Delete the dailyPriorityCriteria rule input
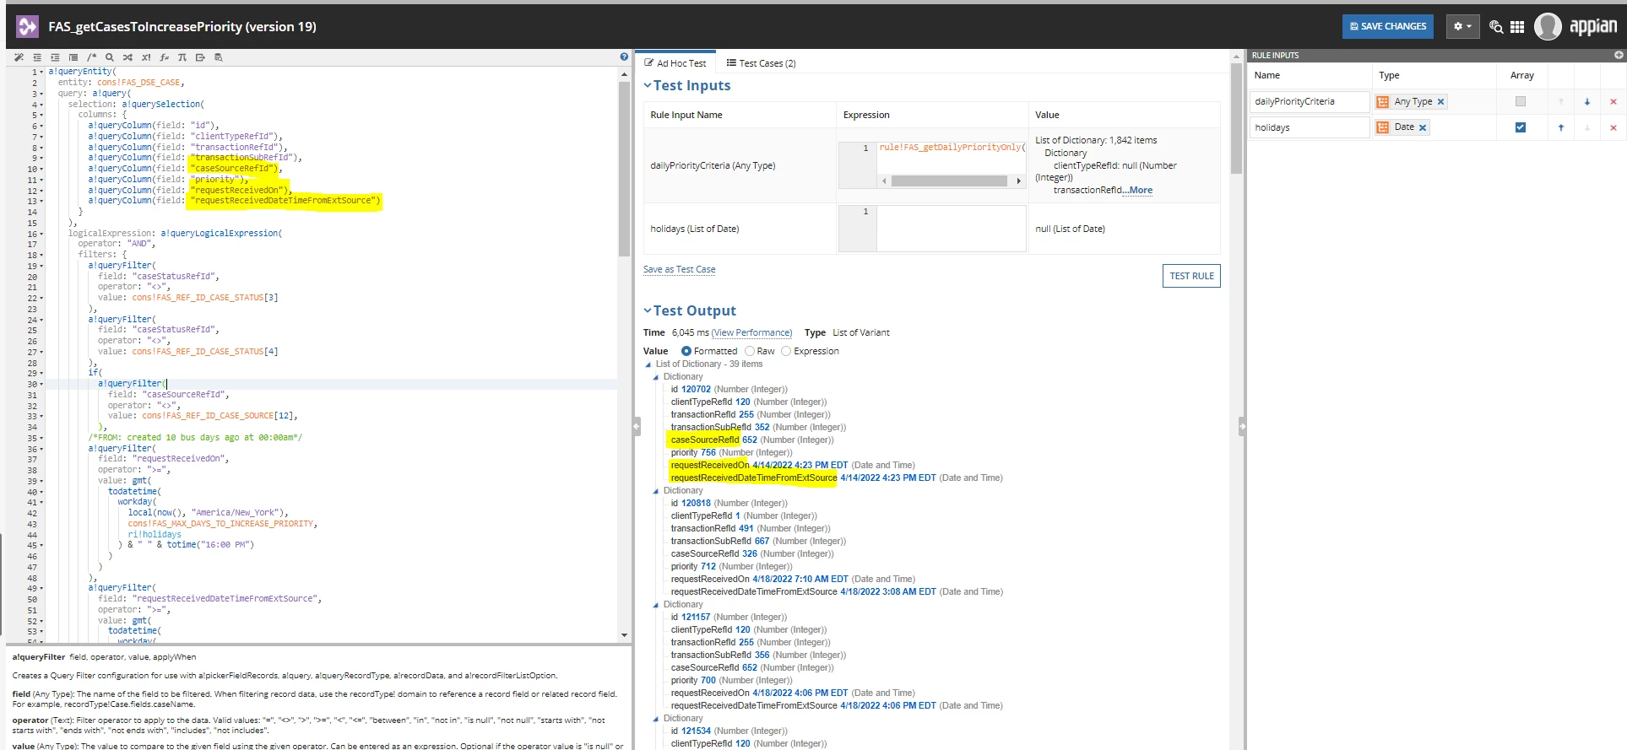Viewport: 1627px width, 750px height. click(x=1613, y=101)
